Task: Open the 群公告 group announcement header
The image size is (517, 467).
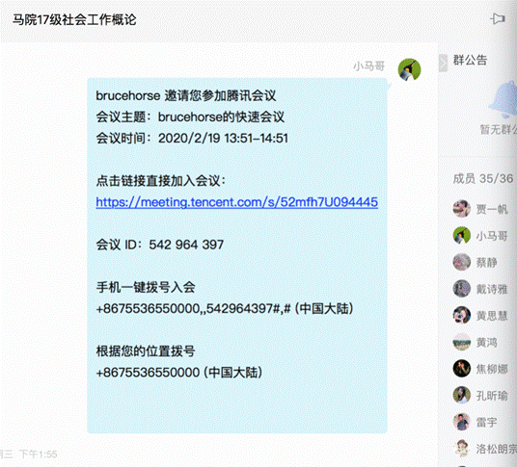Action: pos(470,61)
